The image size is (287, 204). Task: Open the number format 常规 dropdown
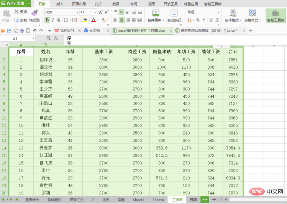218,12
